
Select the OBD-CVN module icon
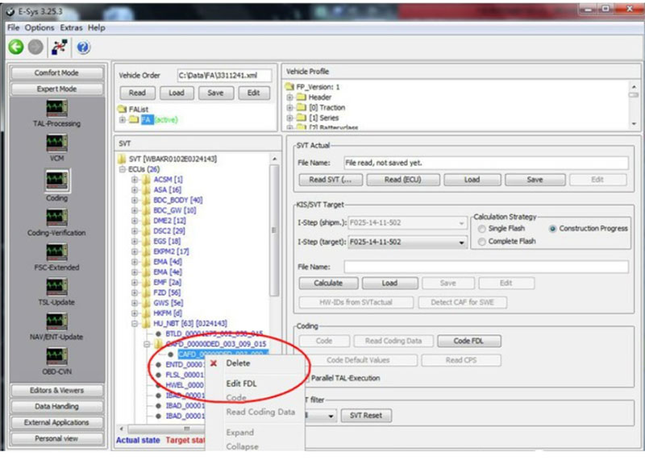(56, 356)
